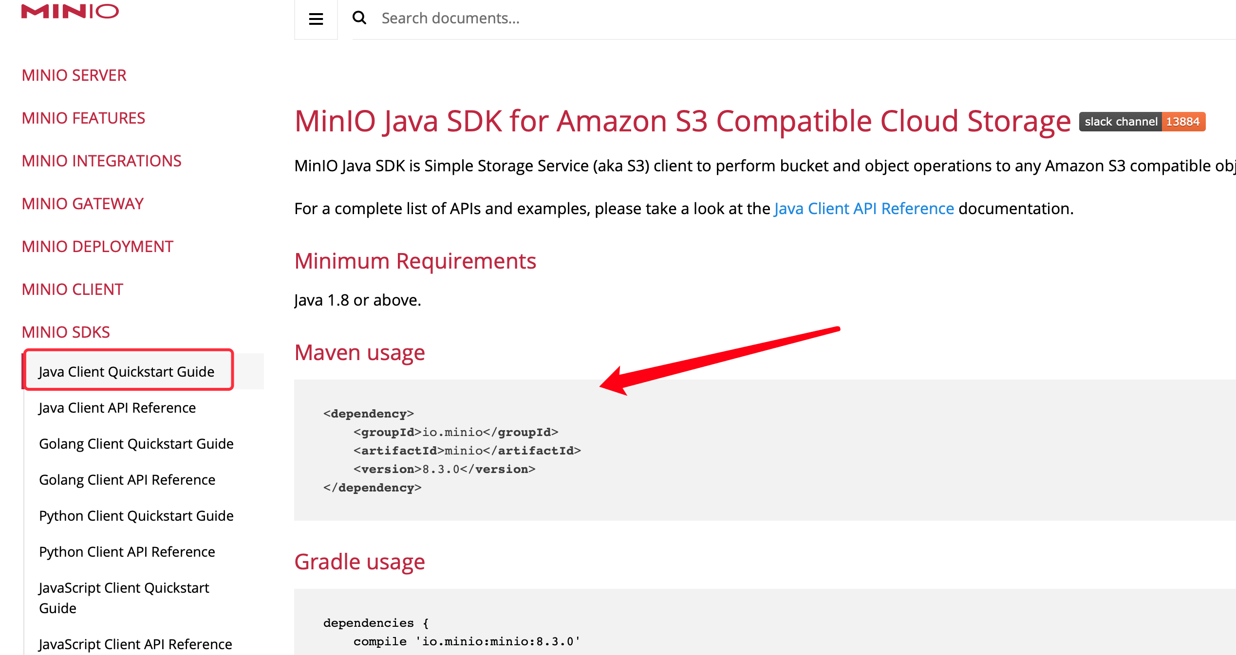Select the Java Client Quickstart Guide
1236x655 pixels.
pyautogui.click(x=127, y=371)
